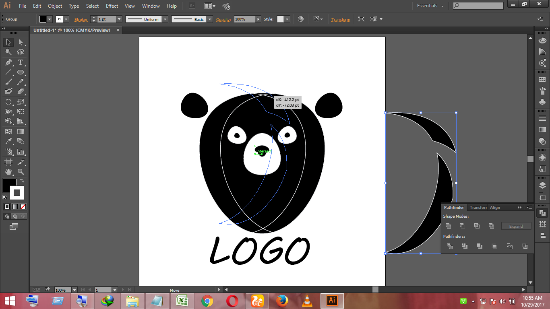
Task: Select the Paintbrush tool
Action: point(8,82)
